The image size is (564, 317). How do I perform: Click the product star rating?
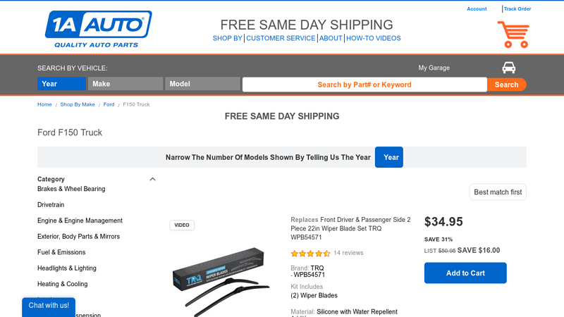[310, 253]
